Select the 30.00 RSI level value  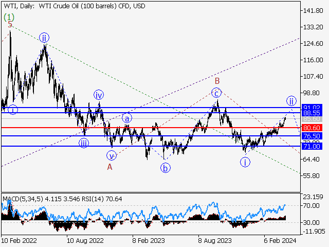[x=312, y=222]
